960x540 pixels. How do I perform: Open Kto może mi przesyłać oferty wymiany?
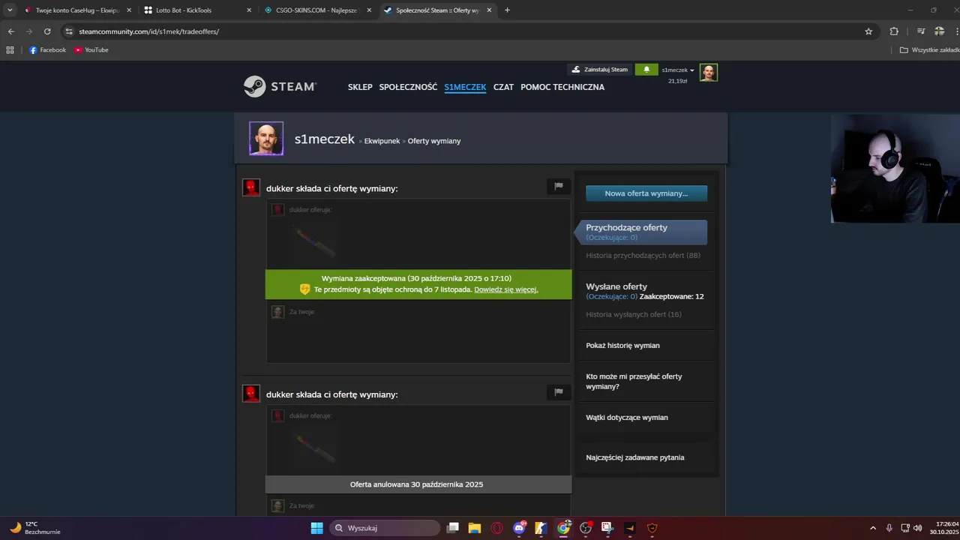click(634, 382)
